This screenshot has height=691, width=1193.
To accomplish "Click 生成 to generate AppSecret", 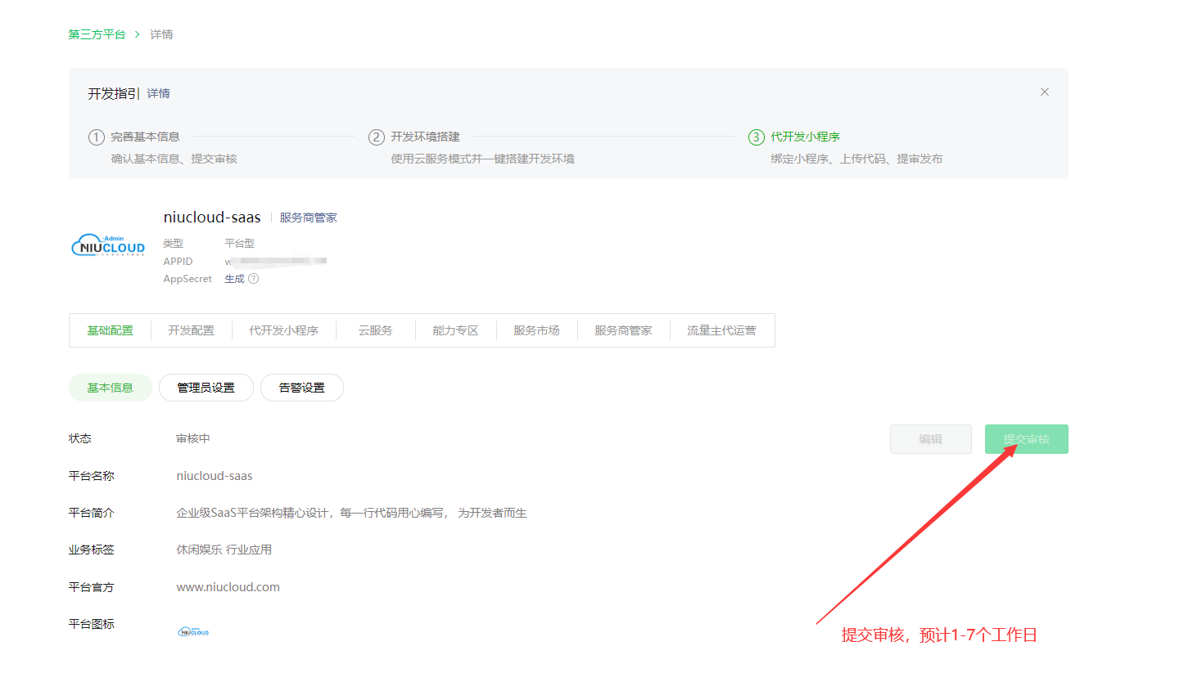I will point(234,279).
